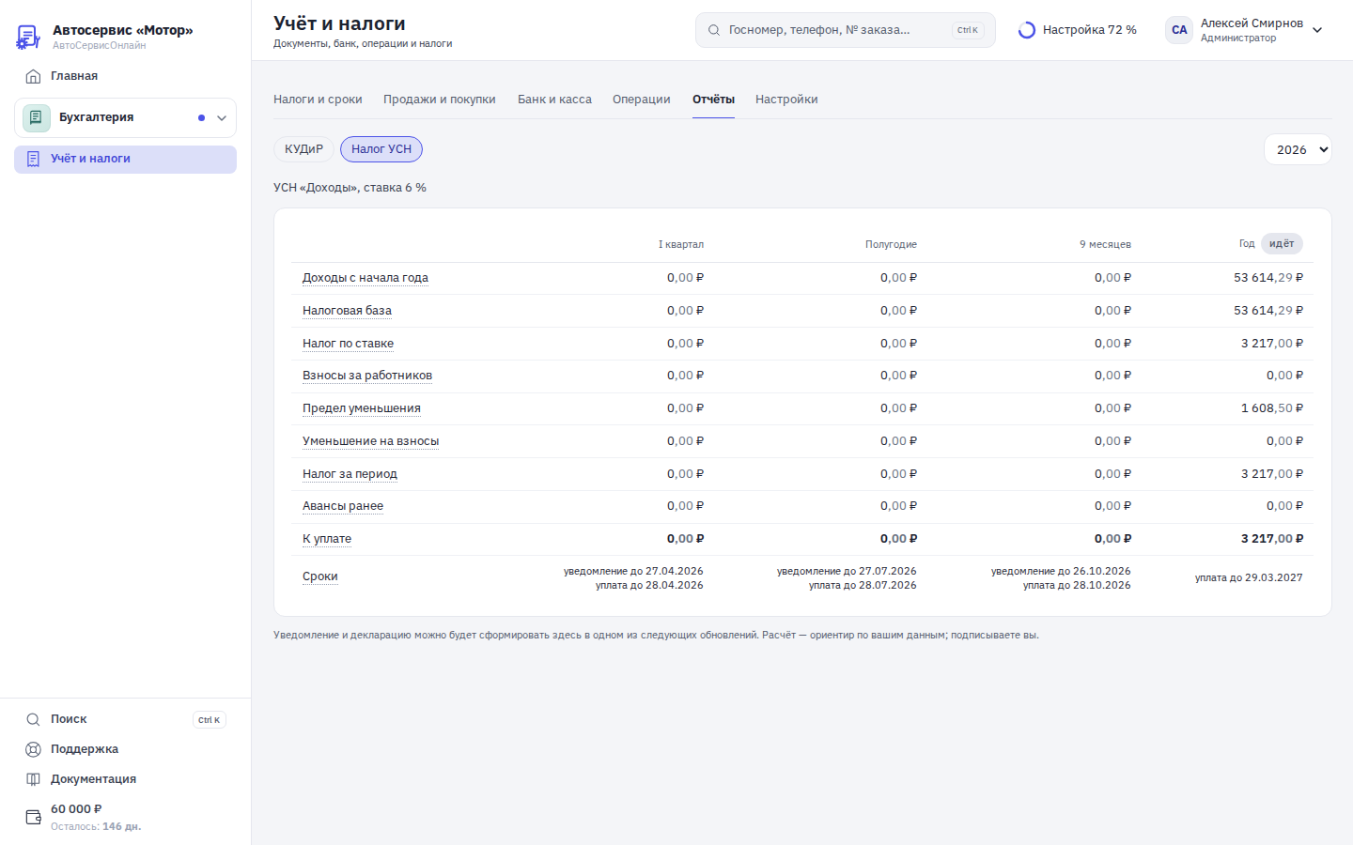Click the К уплате row label
Image resolution: width=1353 pixels, height=845 pixels.
point(327,539)
